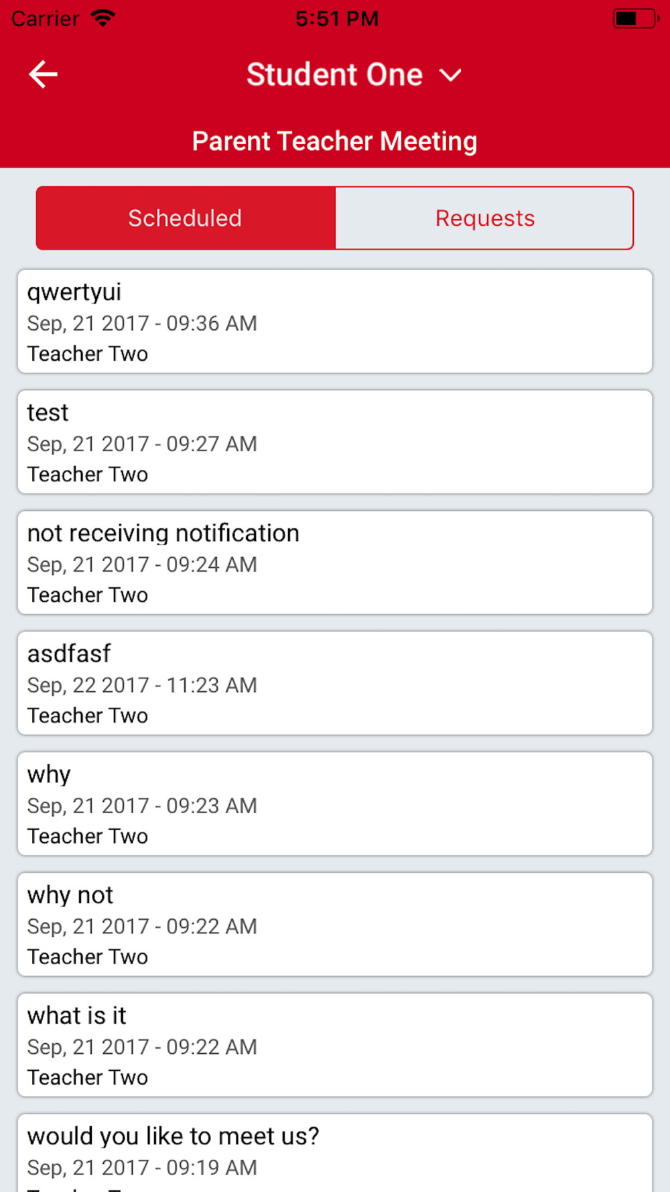The height and width of the screenshot is (1192, 670).
Task: Tap the Sep, 22 2017 - 11:23 AM date
Action: coord(142,684)
